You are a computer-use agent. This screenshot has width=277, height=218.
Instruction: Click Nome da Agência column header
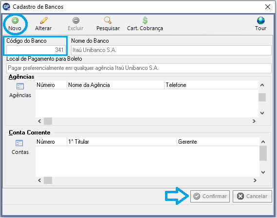point(115,85)
